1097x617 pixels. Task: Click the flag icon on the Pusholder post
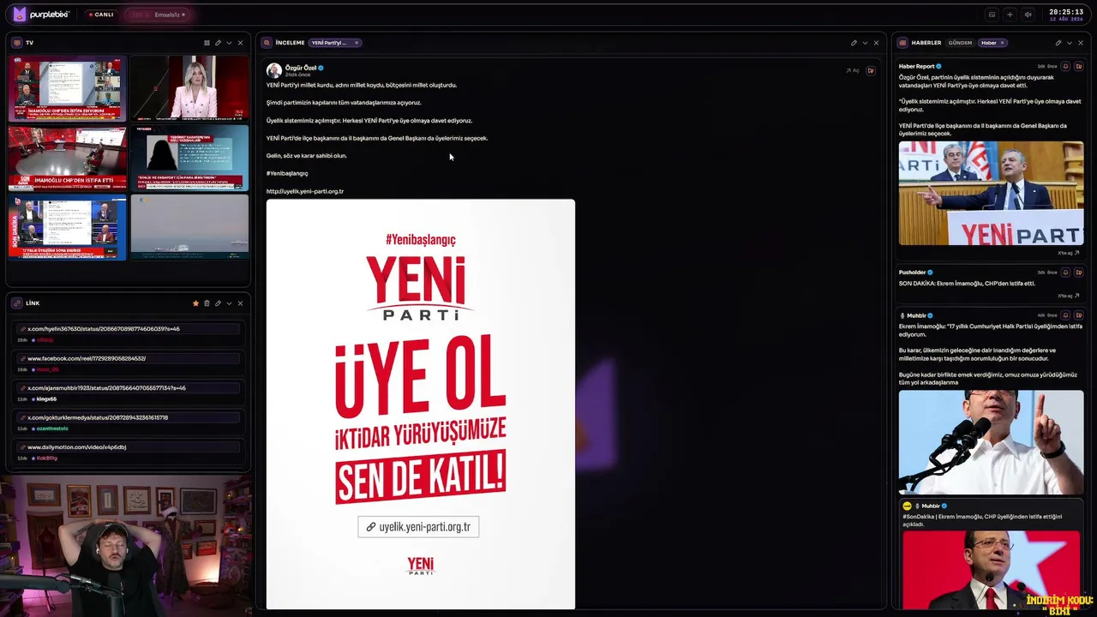(1079, 273)
